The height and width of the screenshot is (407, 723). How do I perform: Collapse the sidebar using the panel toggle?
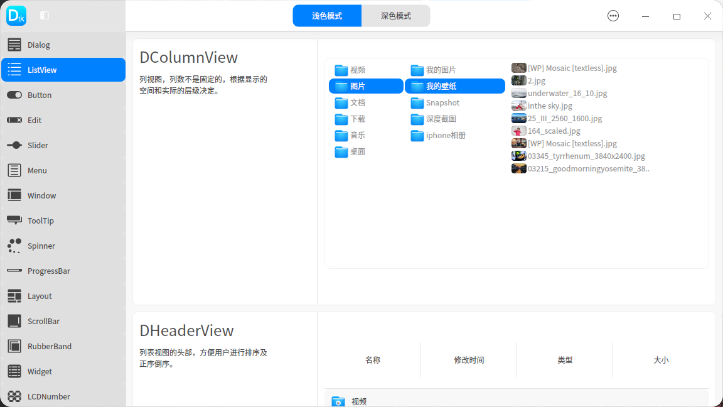pyautogui.click(x=44, y=15)
